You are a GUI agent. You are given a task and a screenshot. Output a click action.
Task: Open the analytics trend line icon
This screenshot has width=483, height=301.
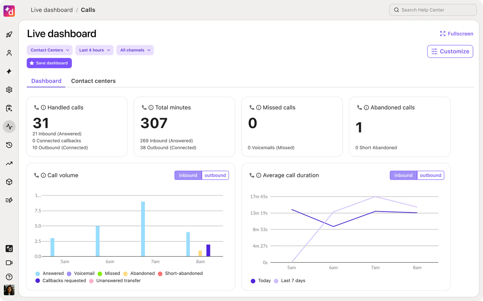tap(9, 164)
